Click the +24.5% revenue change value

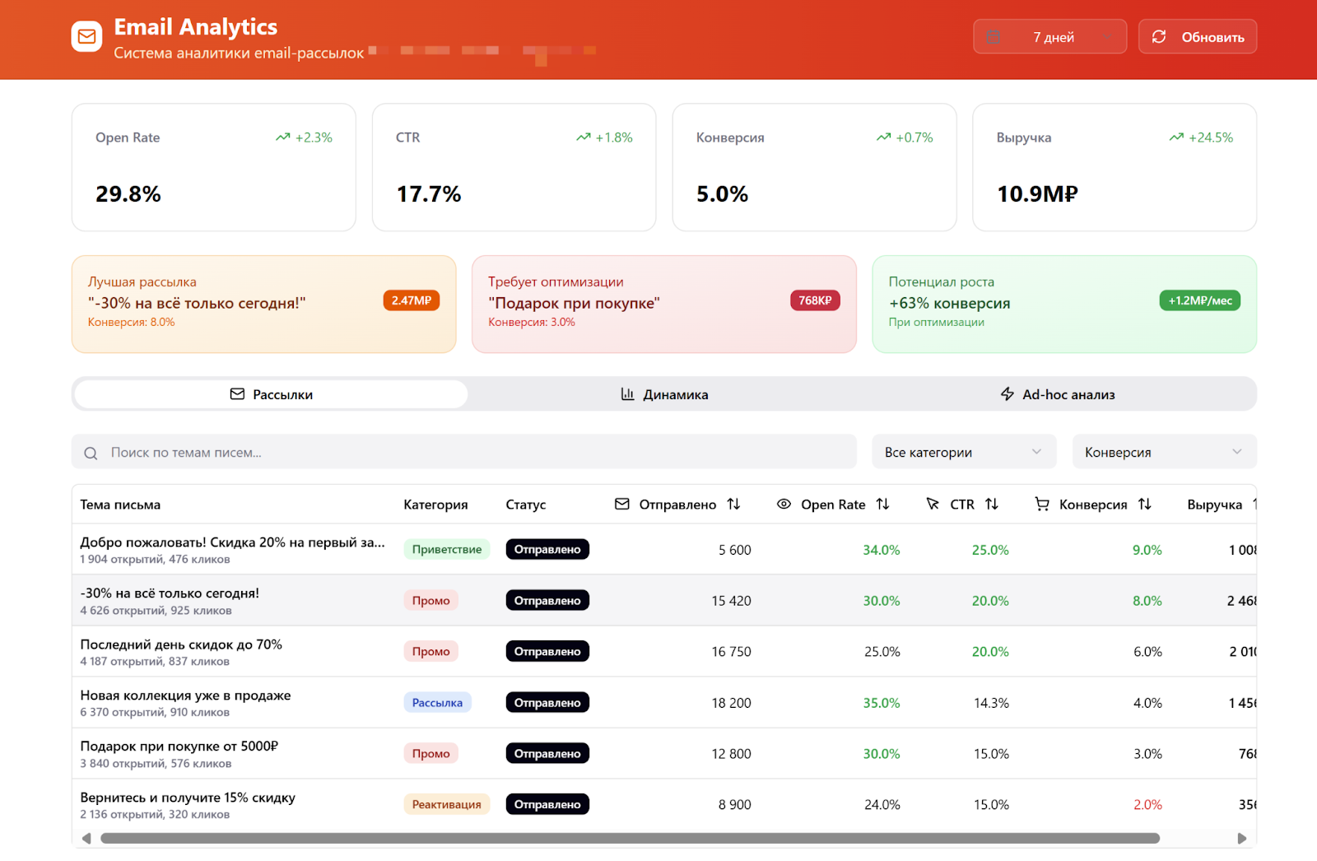(x=1211, y=137)
